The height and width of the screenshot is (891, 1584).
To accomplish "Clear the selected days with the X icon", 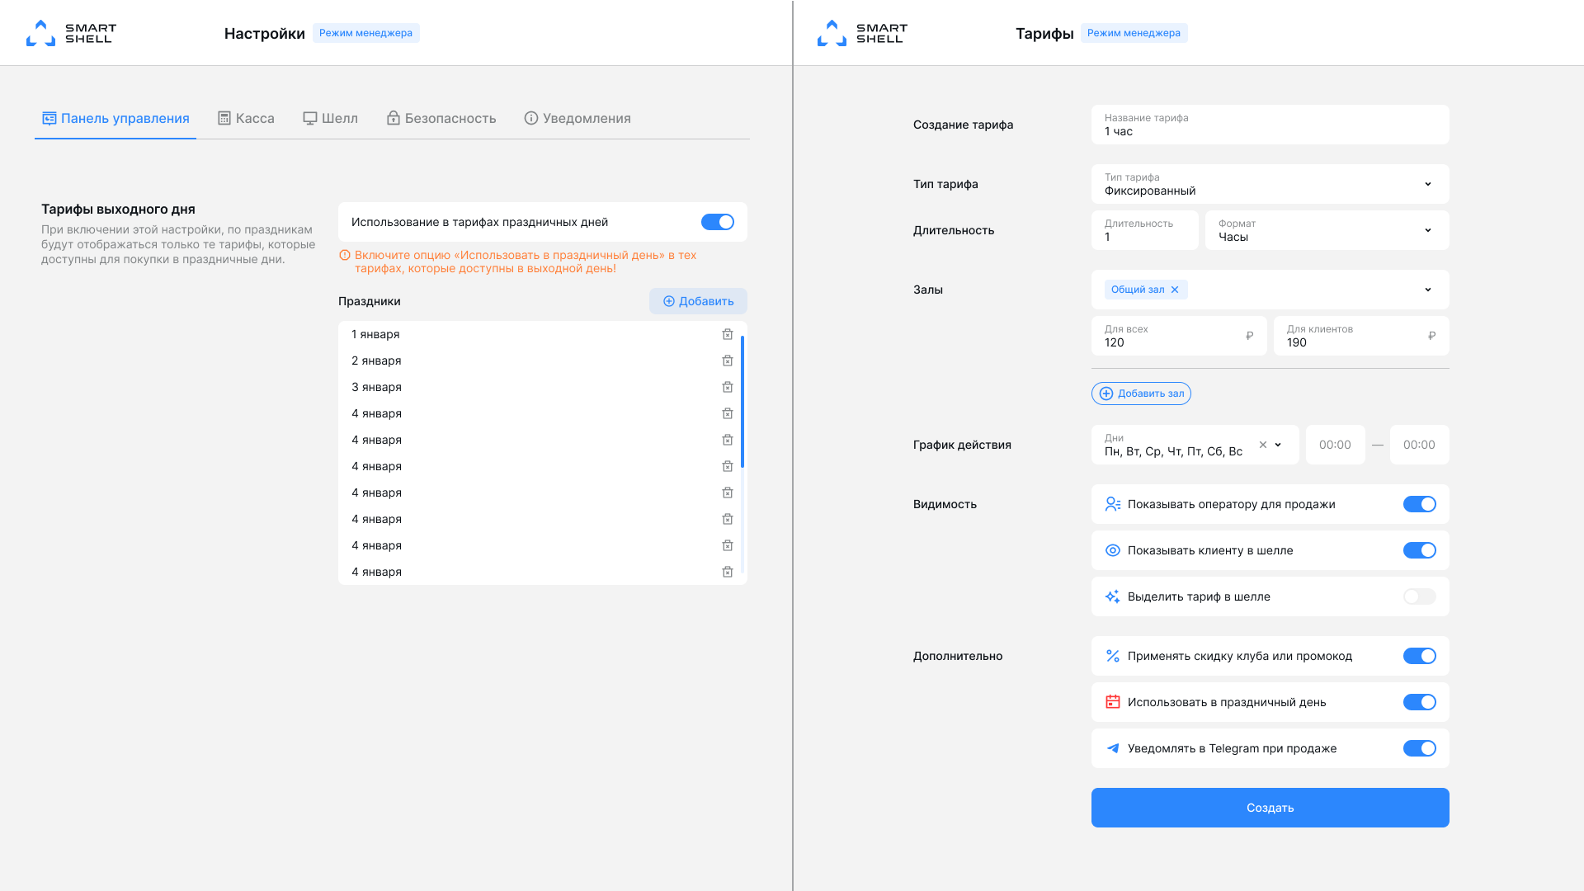I will pyautogui.click(x=1262, y=445).
